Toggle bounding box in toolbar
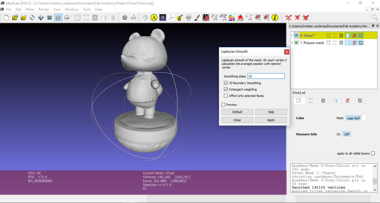Screen dimensions: 380x203 point(77,18)
